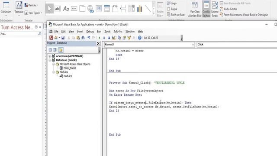Open the Yazı Tipleri fonts dropdown
Viewport: 277px width, 156px height.
33,13
